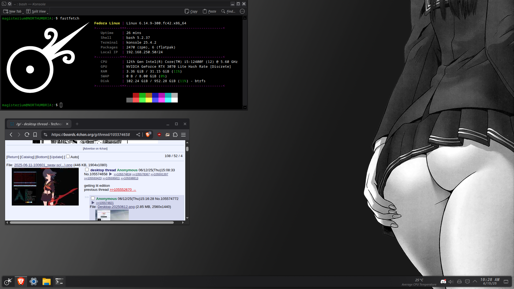The height and width of the screenshot is (289, 514).
Task: Expand the OP anime desktop thumbnail
Action: coord(45,187)
